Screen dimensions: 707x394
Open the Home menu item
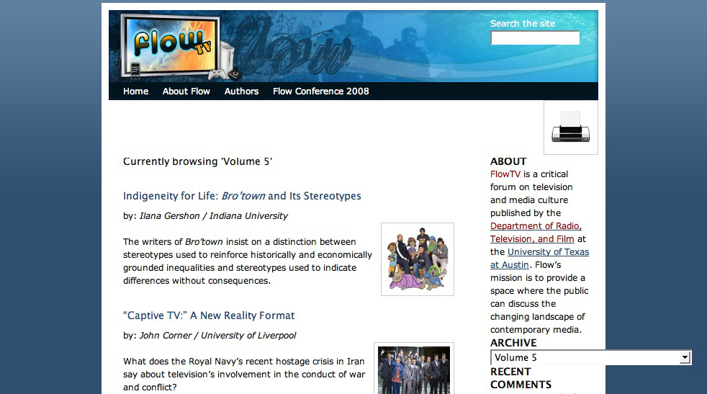136,91
